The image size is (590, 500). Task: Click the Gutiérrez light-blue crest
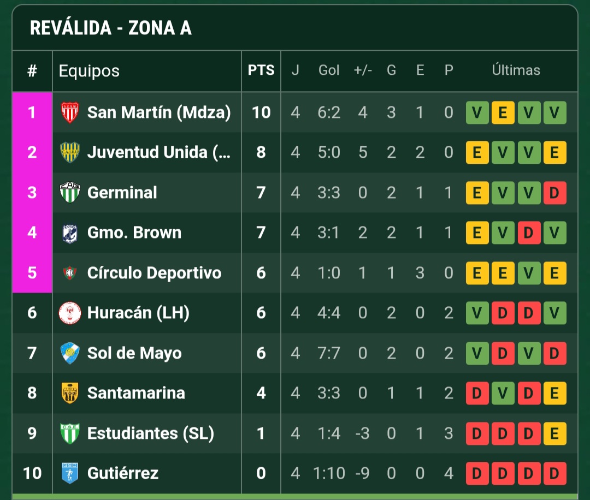[x=69, y=473]
